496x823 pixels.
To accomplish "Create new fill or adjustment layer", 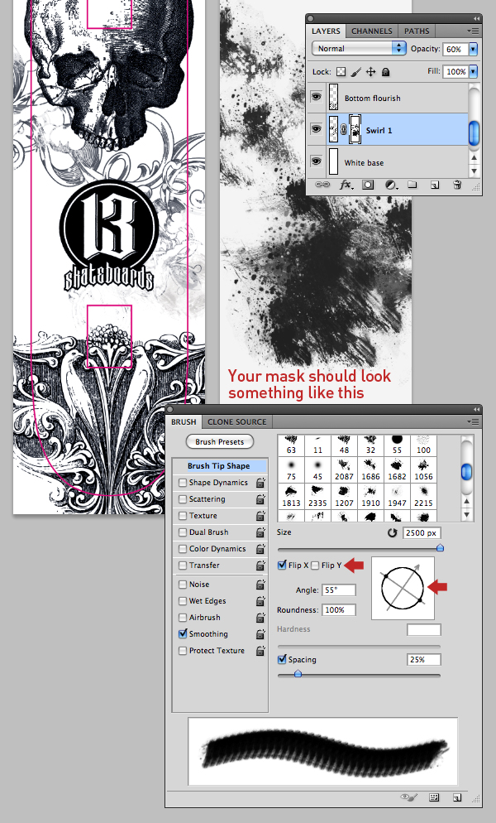I will tap(391, 185).
